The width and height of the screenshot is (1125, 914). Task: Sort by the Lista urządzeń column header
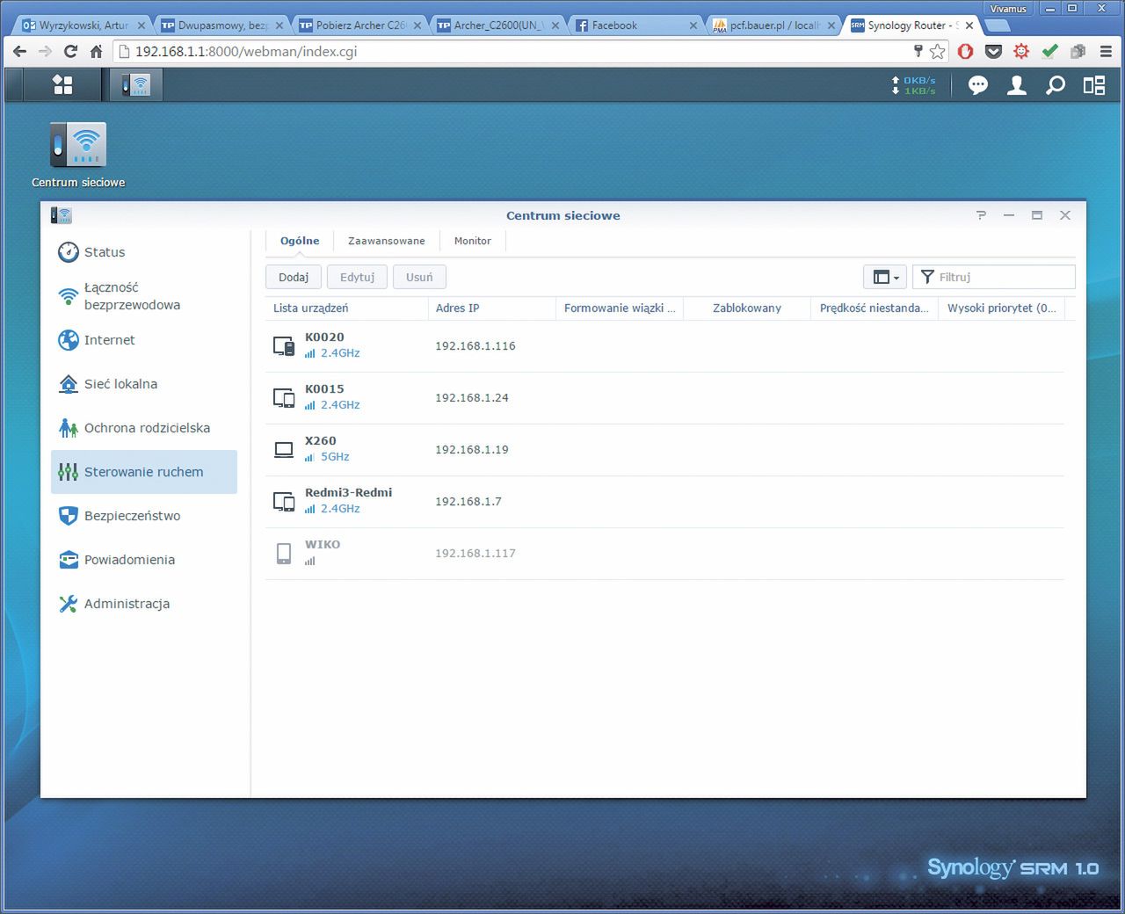tap(346, 308)
